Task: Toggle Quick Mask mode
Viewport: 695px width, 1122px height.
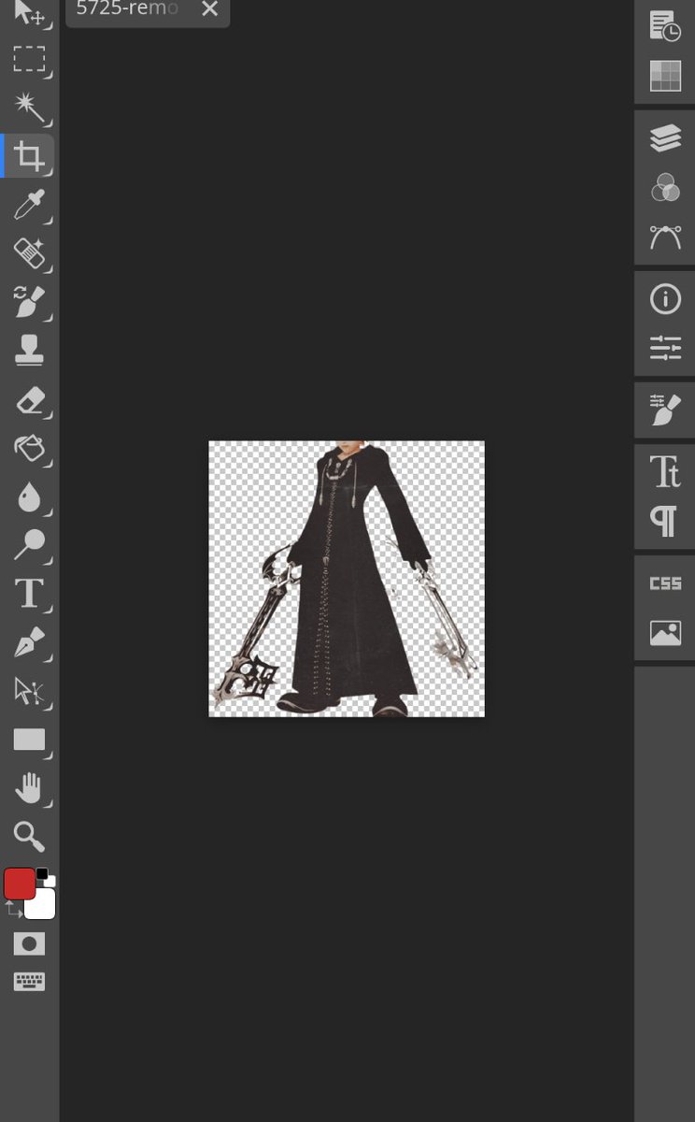Action: coord(29,943)
